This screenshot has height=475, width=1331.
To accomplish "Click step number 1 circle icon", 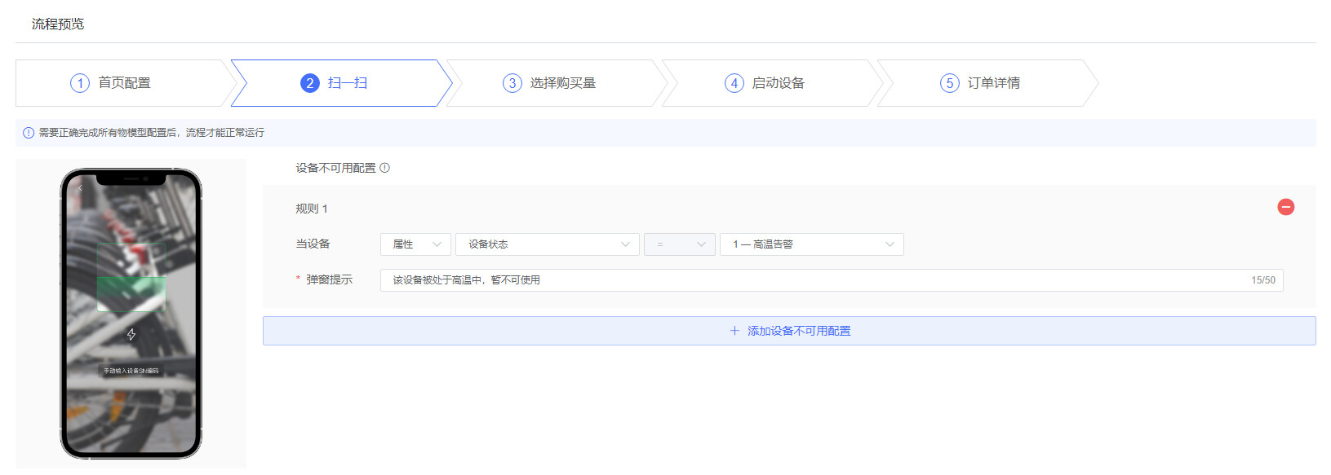I will pyautogui.click(x=80, y=83).
